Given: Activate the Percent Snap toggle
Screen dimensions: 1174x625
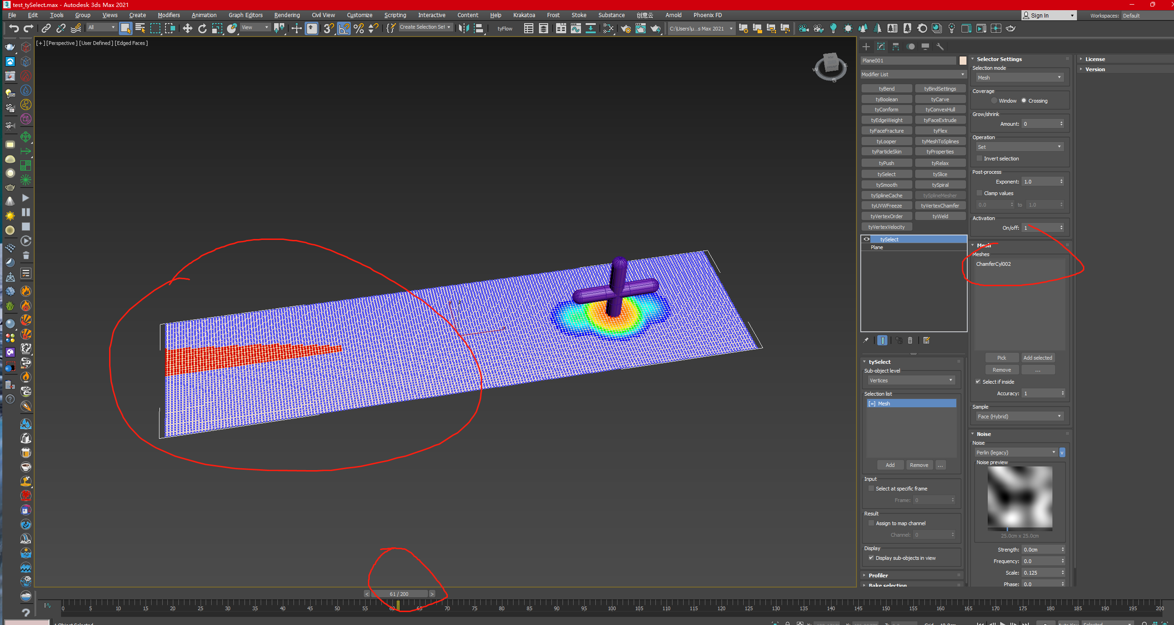Looking at the screenshot, I should pos(359,29).
